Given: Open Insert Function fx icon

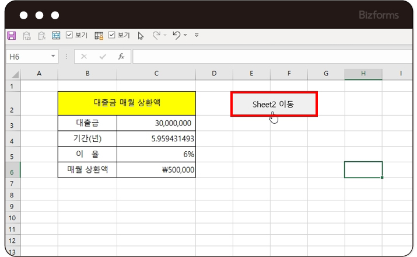Looking at the screenshot, I should pyautogui.click(x=121, y=57).
